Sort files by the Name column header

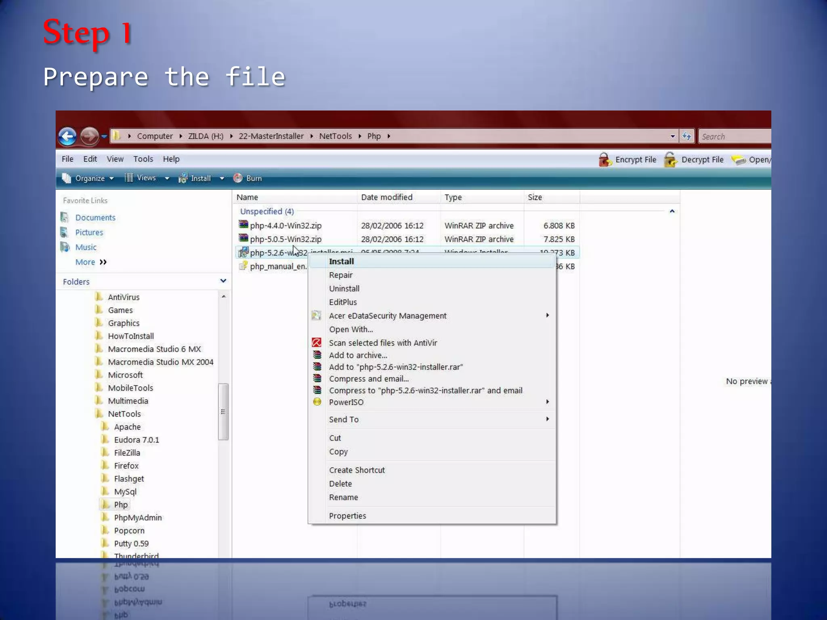(295, 197)
